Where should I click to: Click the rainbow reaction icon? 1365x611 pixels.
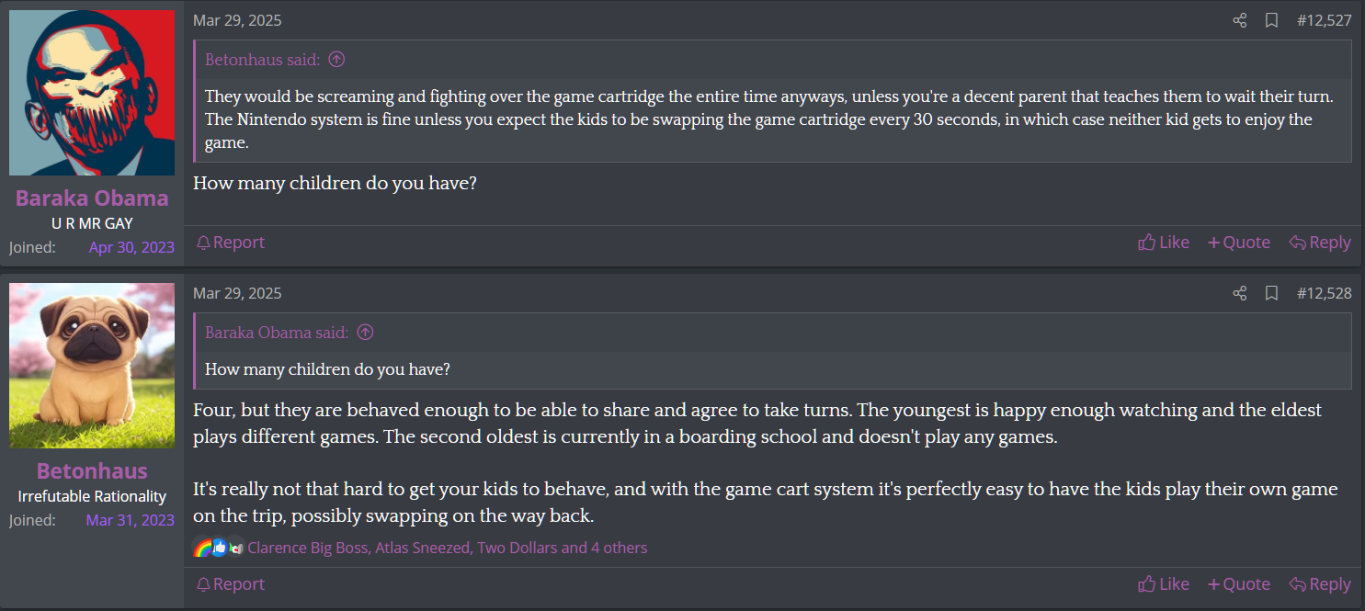202,549
